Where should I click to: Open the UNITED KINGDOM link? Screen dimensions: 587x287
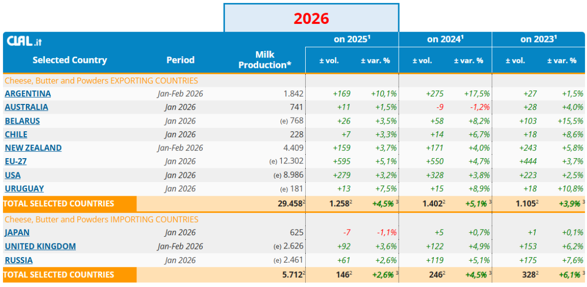click(x=40, y=246)
